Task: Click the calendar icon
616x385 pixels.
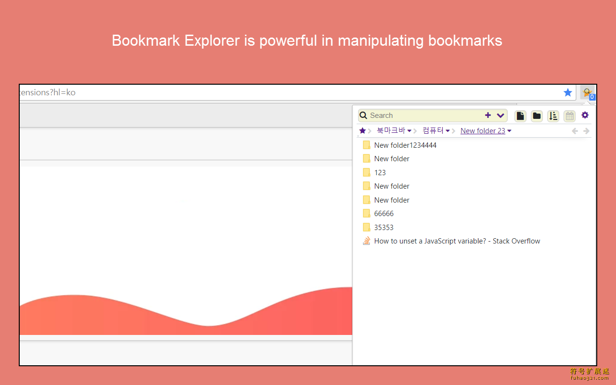Action: click(x=569, y=116)
